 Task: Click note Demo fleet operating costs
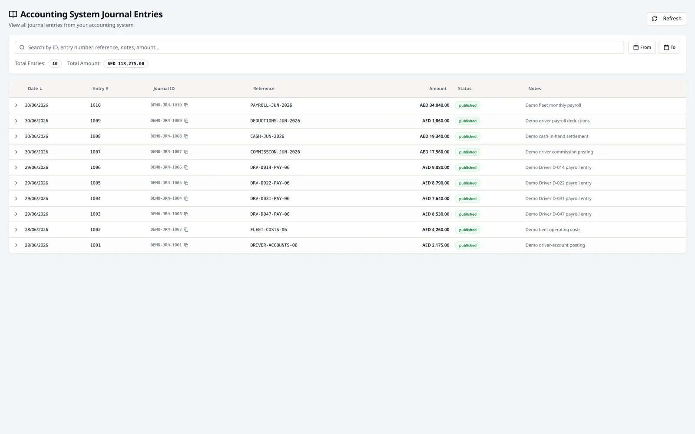coord(553,230)
